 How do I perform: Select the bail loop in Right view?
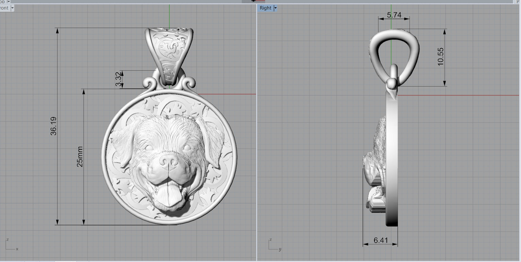(394, 57)
